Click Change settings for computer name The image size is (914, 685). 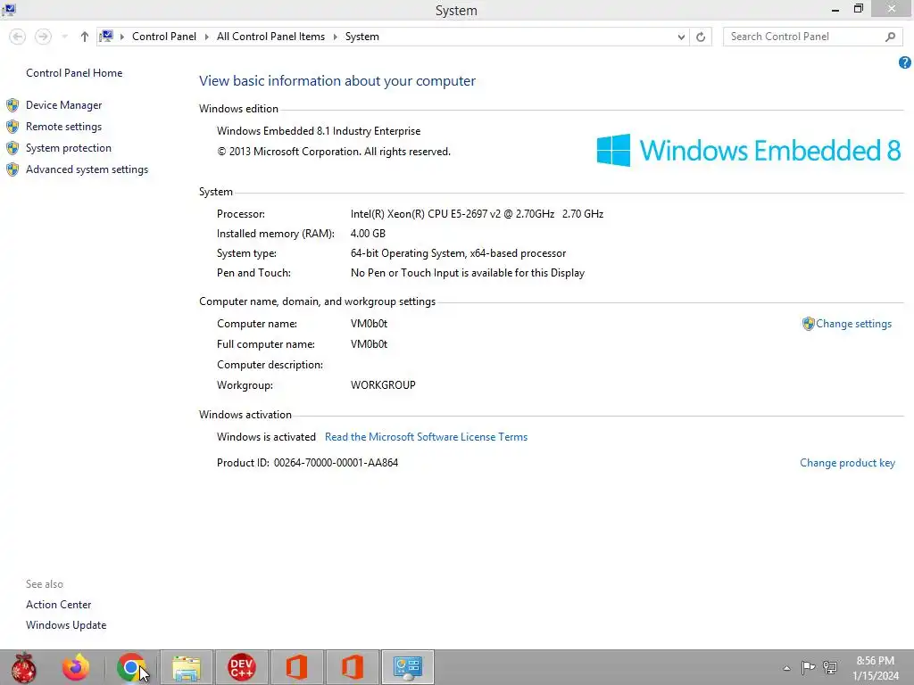[x=853, y=324]
